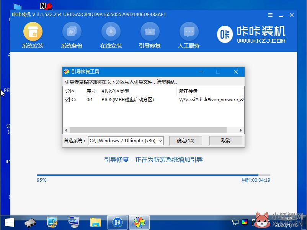The height and width of the screenshot is (230, 307).
Task: Close the 咔咔装机 main window
Action: click(292, 15)
